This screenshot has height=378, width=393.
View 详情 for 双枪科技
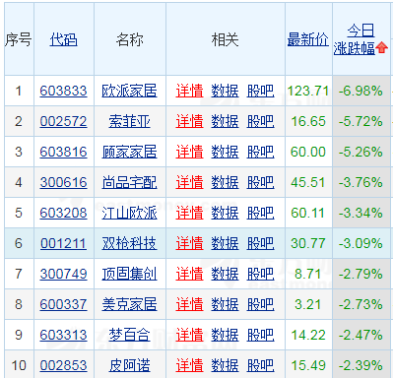189,243
